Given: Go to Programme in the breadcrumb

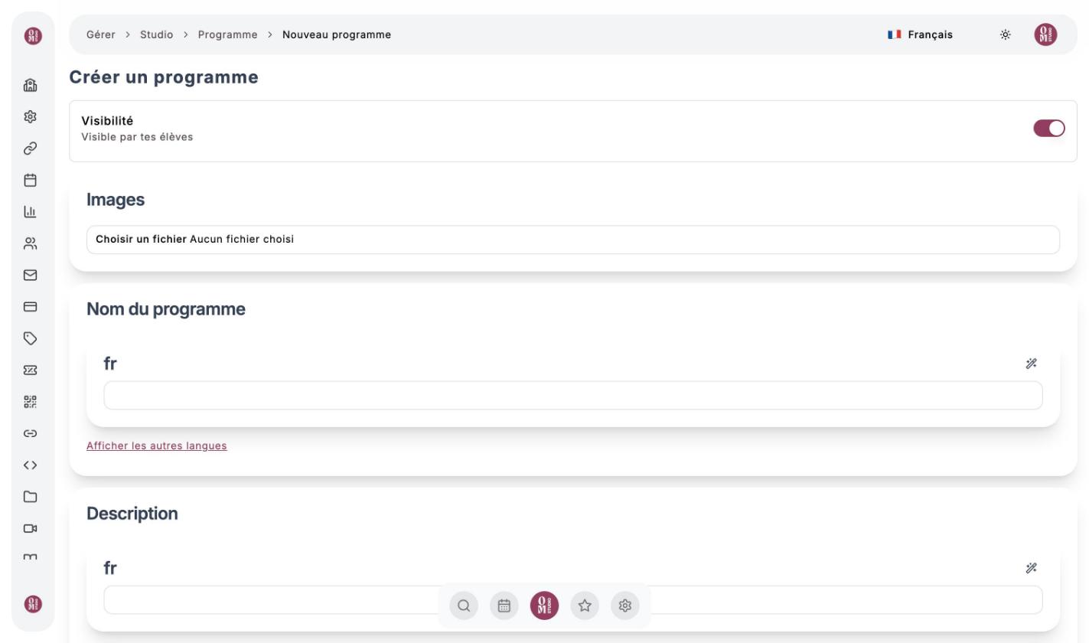Looking at the screenshot, I should tap(228, 34).
